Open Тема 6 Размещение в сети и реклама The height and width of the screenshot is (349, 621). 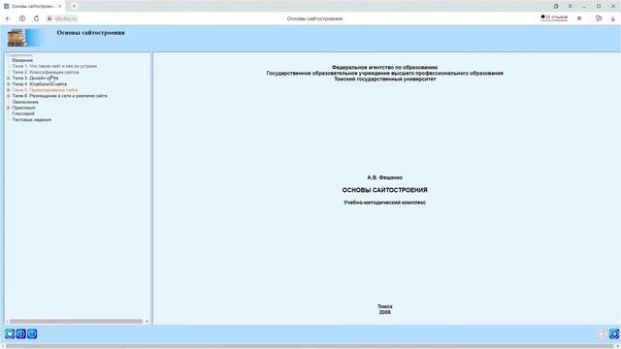60,96
